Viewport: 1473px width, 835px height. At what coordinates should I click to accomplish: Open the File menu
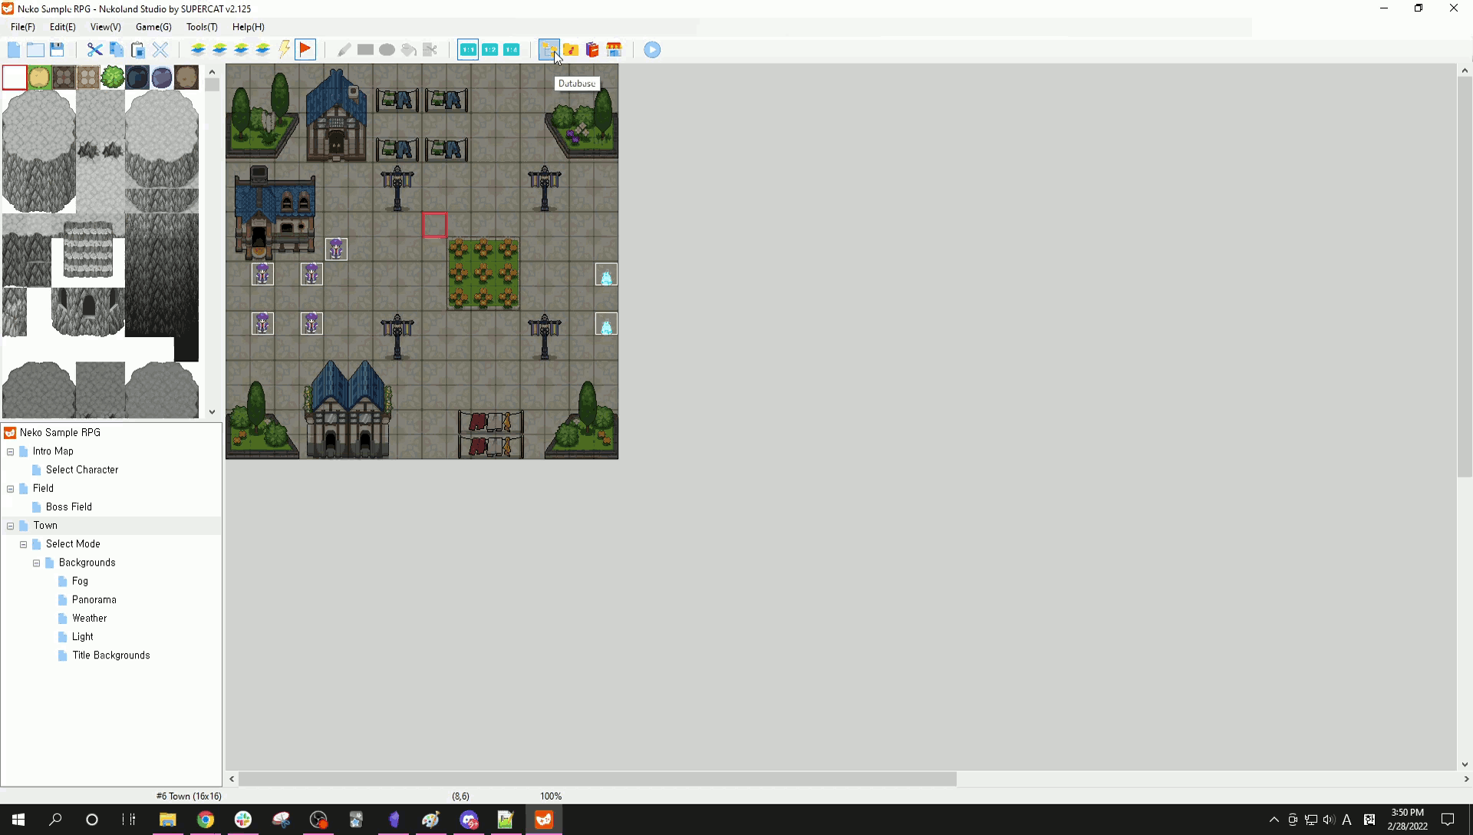(x=23, y=27)
